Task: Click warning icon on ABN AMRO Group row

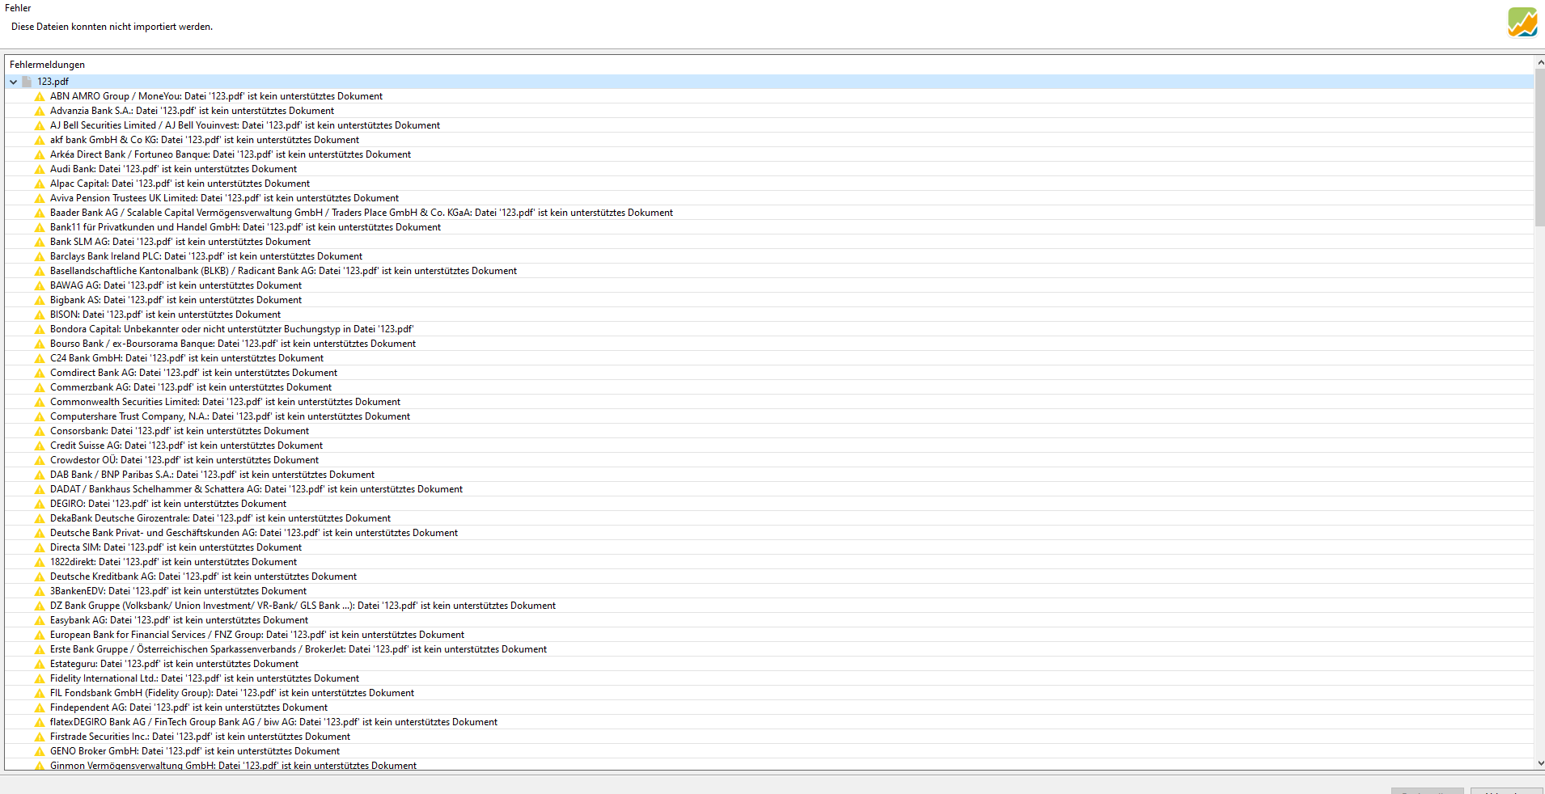Action: tap(40, 96)
